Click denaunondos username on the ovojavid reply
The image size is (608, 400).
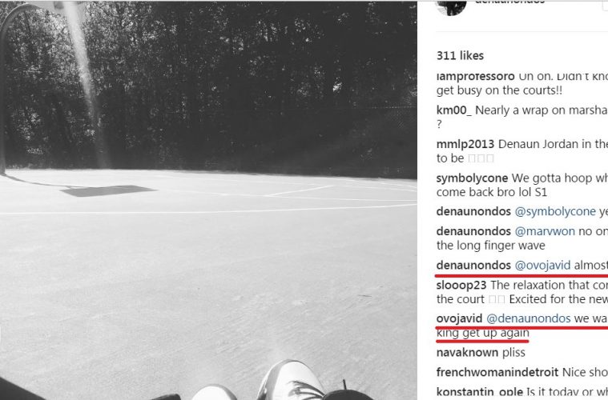point(473,266)
